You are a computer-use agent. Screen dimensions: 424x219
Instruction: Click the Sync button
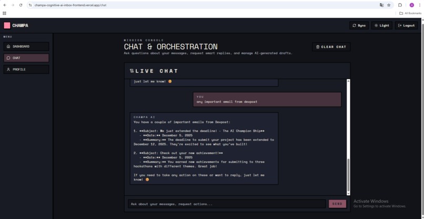359,25
